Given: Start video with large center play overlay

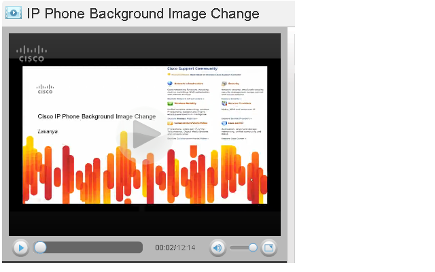Looking at the screenshot, I should tap(145, 135).
